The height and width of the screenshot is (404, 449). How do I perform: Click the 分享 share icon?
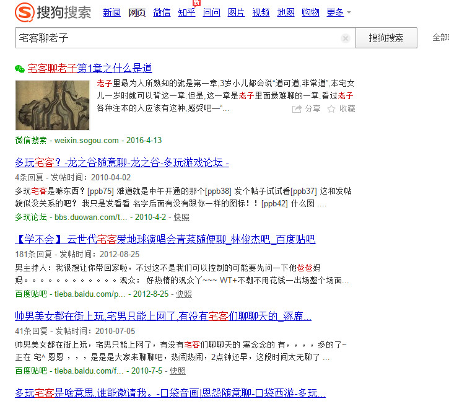click(297, 109)
